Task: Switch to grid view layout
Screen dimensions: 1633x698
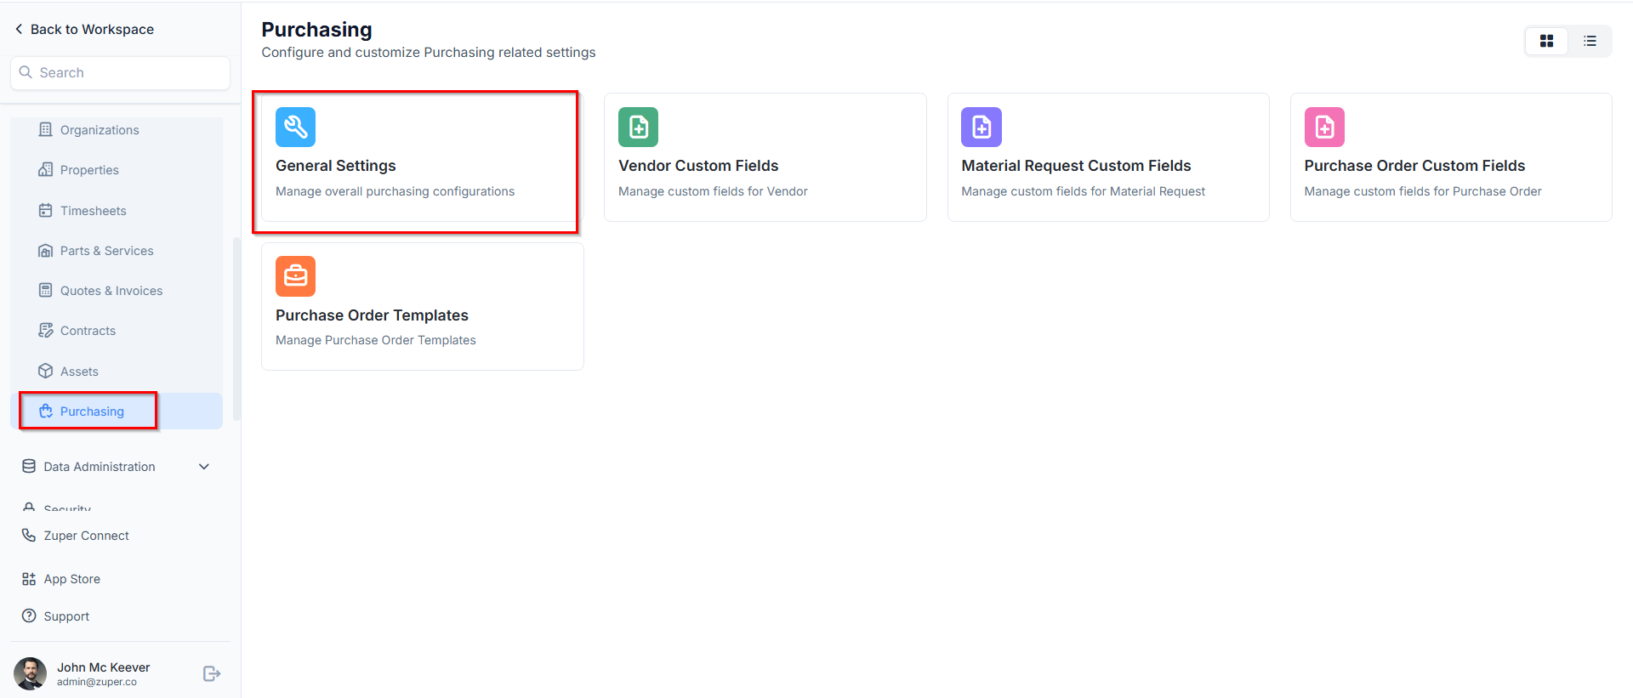Action: [1546, 41]
